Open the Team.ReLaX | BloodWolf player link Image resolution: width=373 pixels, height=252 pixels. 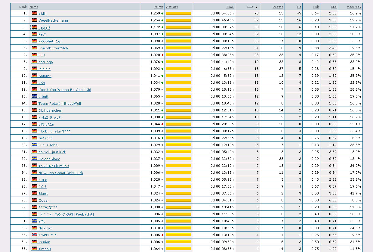[60, 104]
